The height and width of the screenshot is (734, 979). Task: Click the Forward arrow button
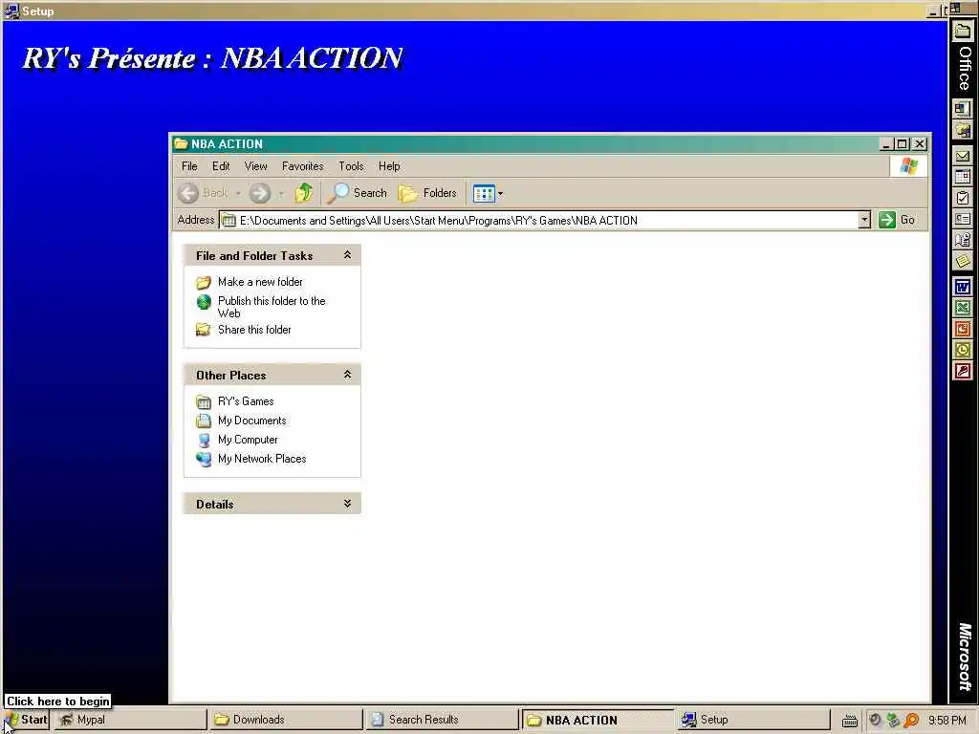click(x=260, y=193)
